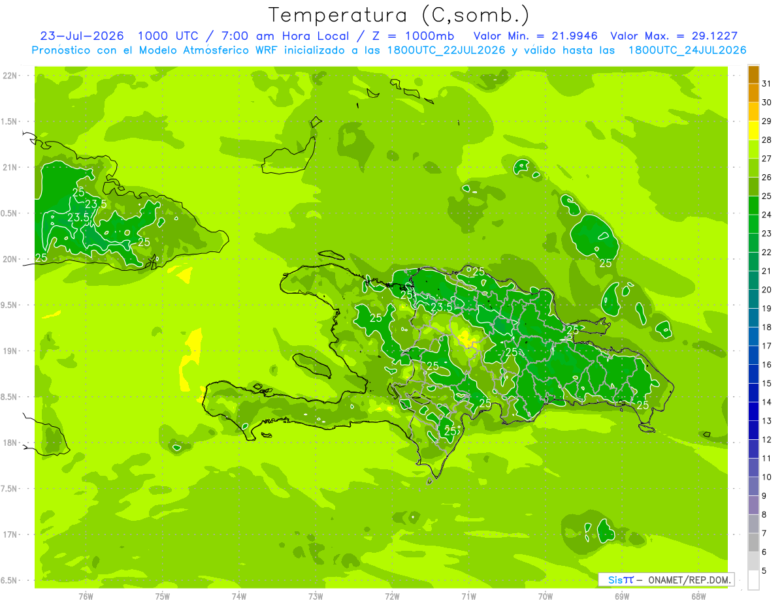Select the init time "1800UTC_22JUL2026"
This screenshot has height=605, width=784.
pos(446,50)
